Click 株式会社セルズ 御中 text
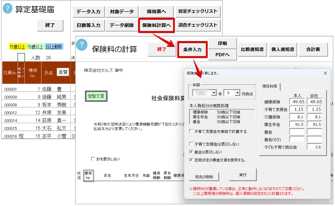Image resolution: width=335 pixels, height=206 pixels. click(x=104, y=70)
